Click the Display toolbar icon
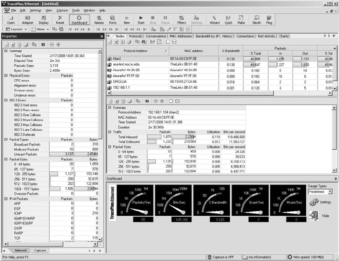 tap(44, 20)
